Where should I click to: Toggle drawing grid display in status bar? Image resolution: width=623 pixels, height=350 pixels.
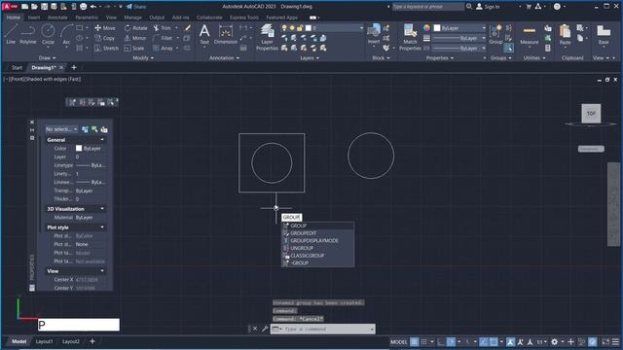pos(414,341)
